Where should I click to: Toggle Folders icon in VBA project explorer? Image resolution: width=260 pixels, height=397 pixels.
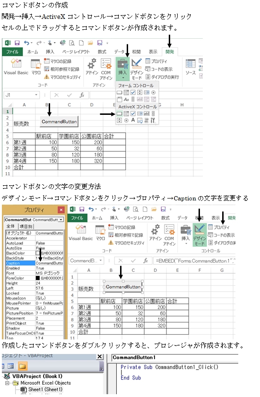(22, 366)
